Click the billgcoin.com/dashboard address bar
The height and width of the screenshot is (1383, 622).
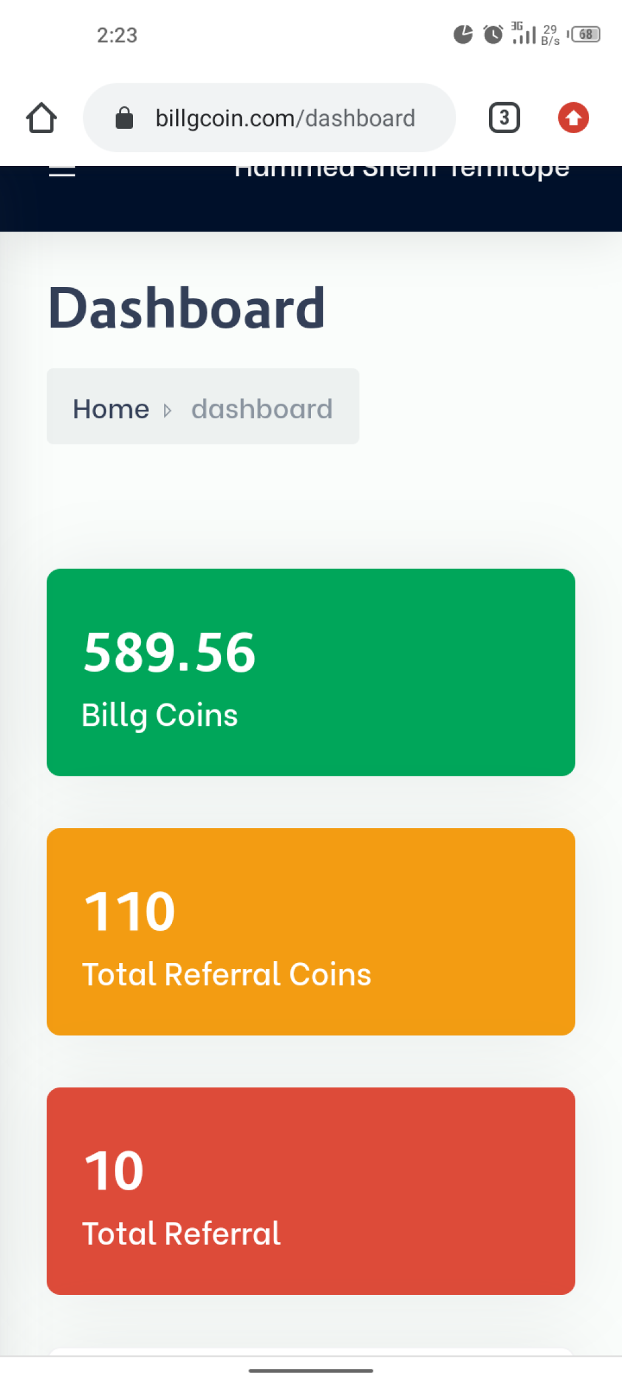(x=269, y=117)
